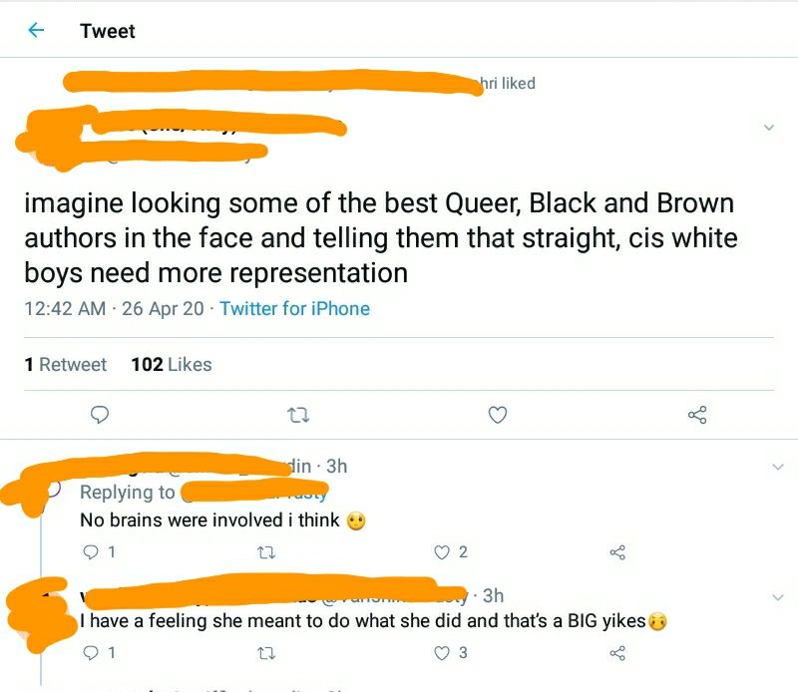Retweet the 'BIG yikes' reply
Screen dimensions: 798x692
pyautogui.click(x=266, y=653)
